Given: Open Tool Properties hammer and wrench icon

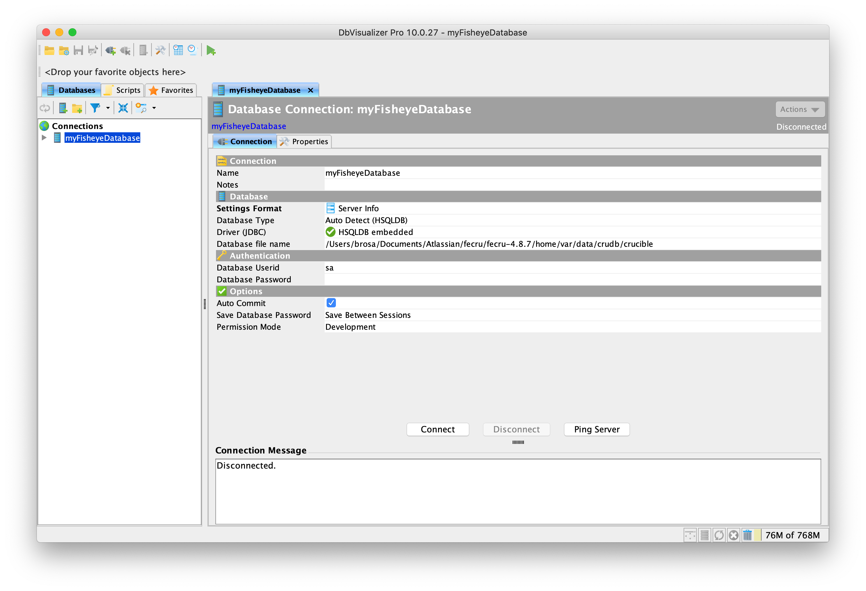Looking at the screenshot, I should (161, 50).
